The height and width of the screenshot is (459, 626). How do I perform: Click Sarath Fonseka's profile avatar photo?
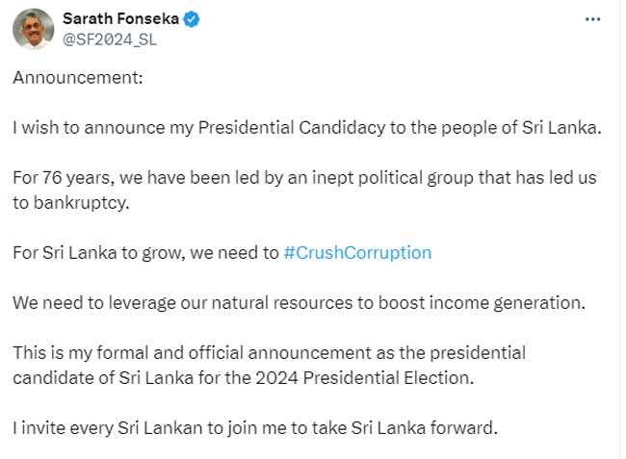pos(33,29)
